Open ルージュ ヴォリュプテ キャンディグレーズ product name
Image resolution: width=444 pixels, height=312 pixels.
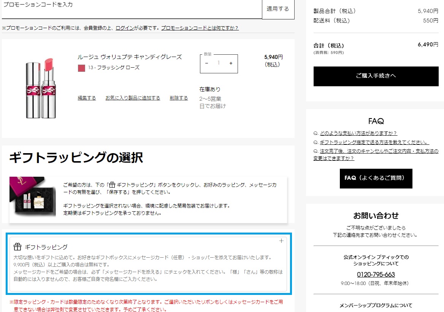point(130,57)
